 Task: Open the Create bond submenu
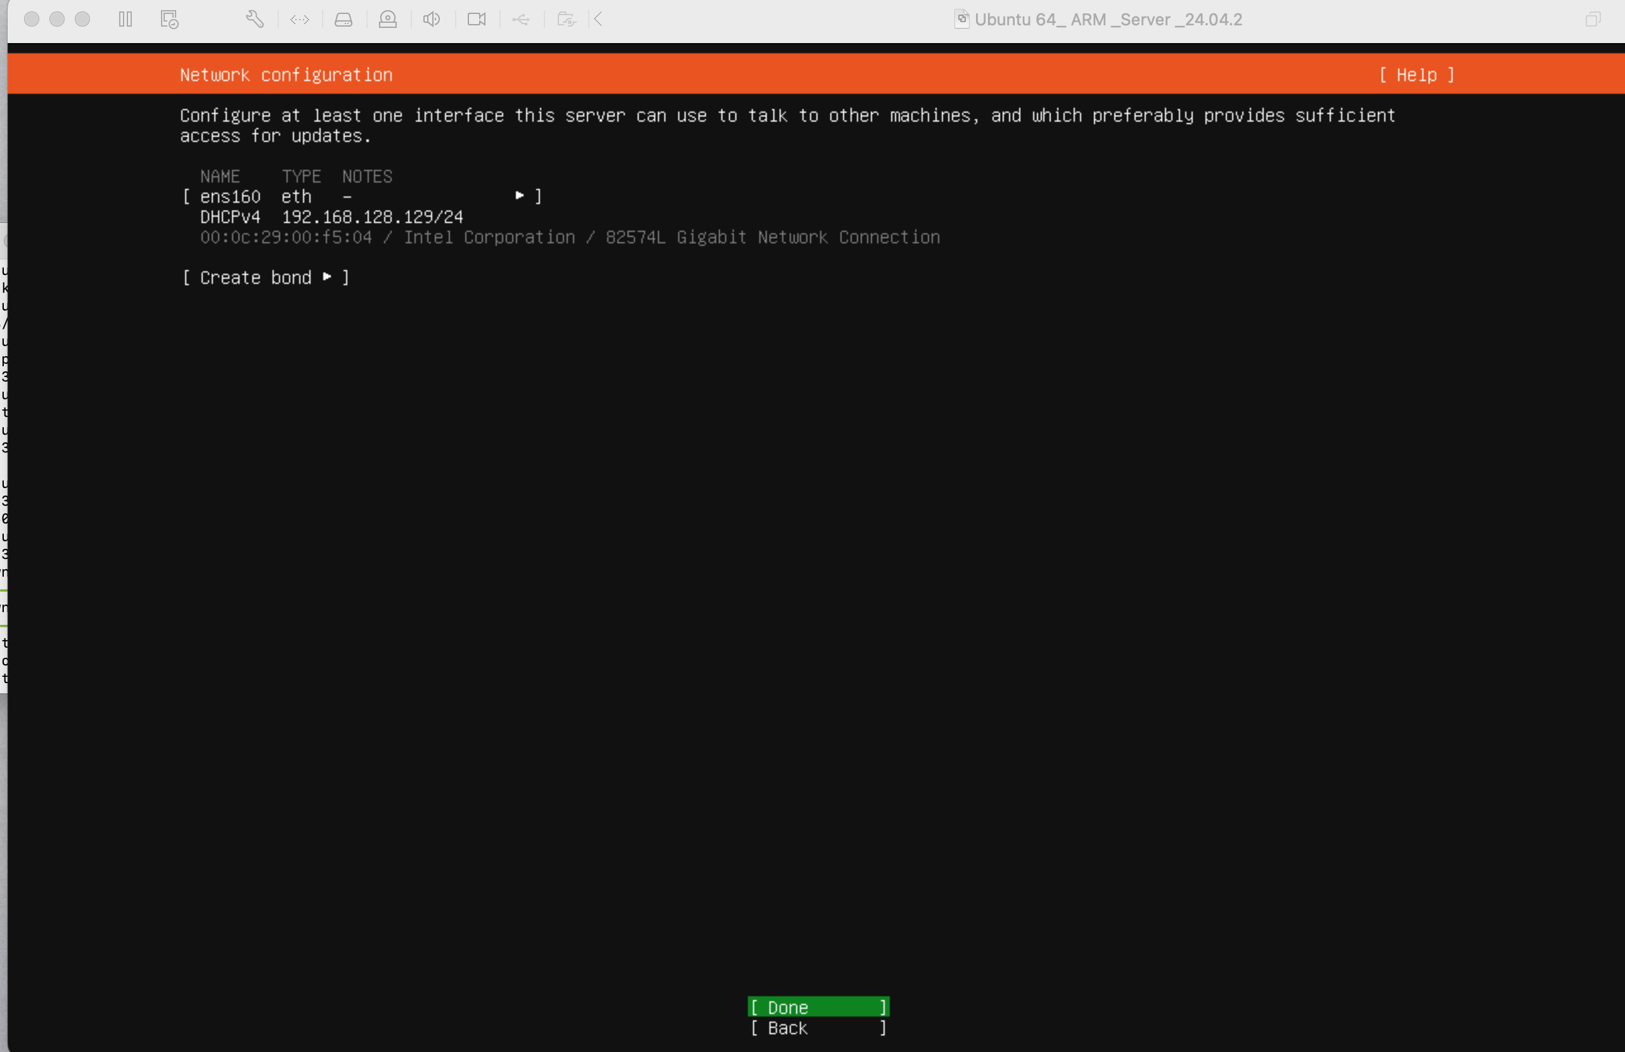tap(266, 277)
